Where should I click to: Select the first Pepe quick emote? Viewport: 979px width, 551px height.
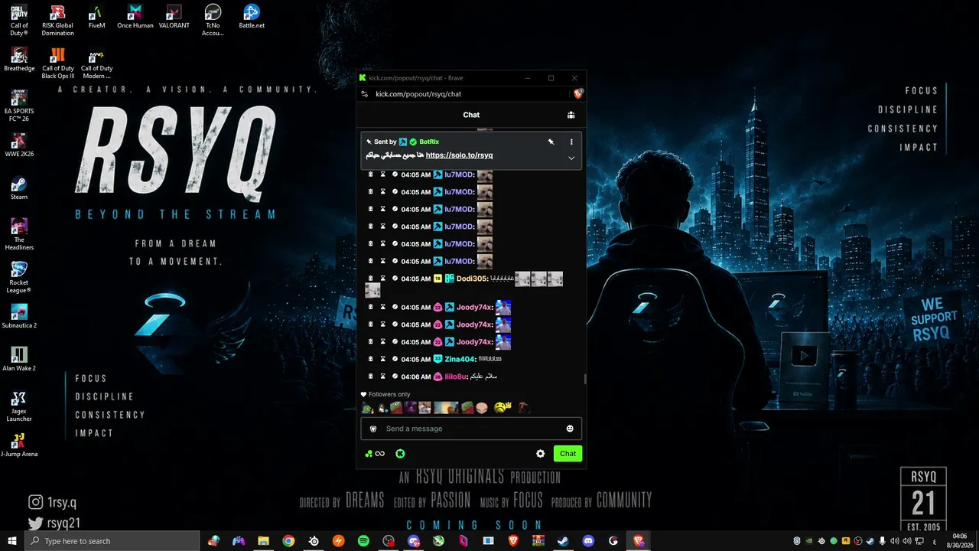point(367,408)
